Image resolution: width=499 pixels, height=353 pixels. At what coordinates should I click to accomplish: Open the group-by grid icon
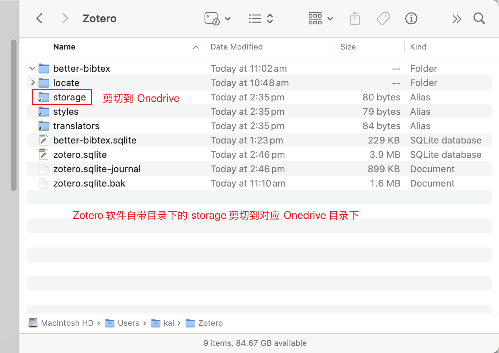tap(315, 19)
